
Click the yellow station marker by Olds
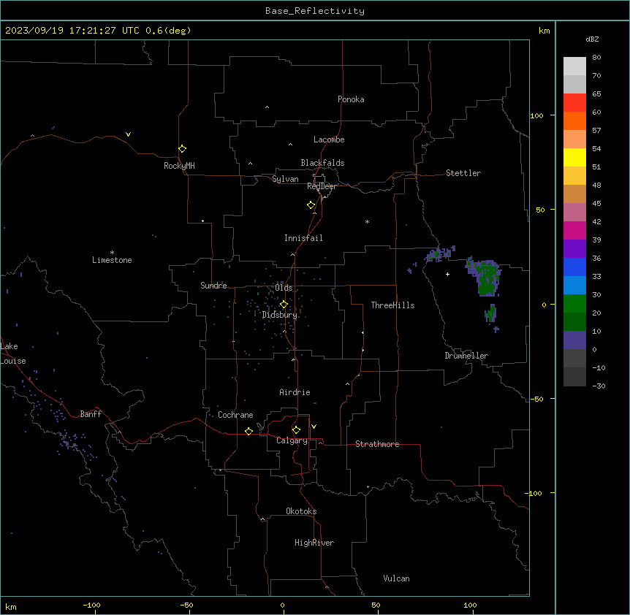click(284, 305)
